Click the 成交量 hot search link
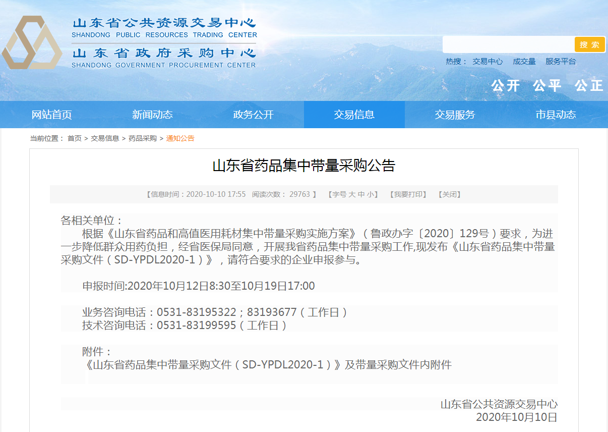 524,62
